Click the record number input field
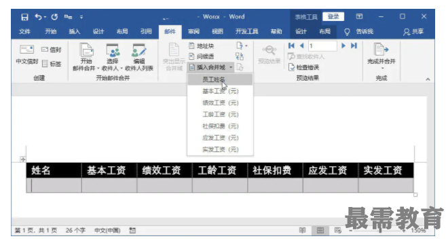The height and width of the screenshot is (245, 448). [322, 46]
